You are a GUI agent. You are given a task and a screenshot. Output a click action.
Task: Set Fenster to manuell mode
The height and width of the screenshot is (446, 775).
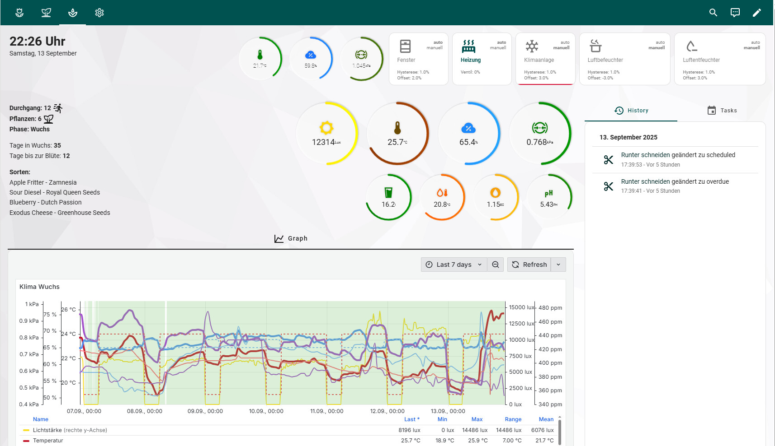click(435, 48)
